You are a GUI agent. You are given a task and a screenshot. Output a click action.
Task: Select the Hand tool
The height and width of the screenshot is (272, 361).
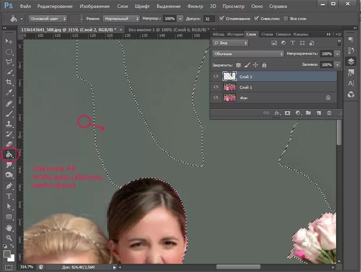(9, 227)
